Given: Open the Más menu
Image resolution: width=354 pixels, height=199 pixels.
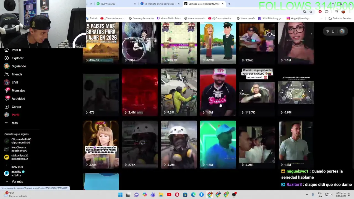Looking at the screenshot, I should point(11,123).
